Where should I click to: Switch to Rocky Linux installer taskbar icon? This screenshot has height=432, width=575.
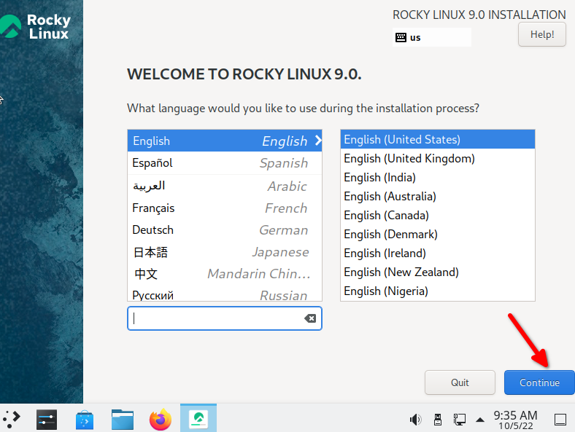click(x=198, y=419)
